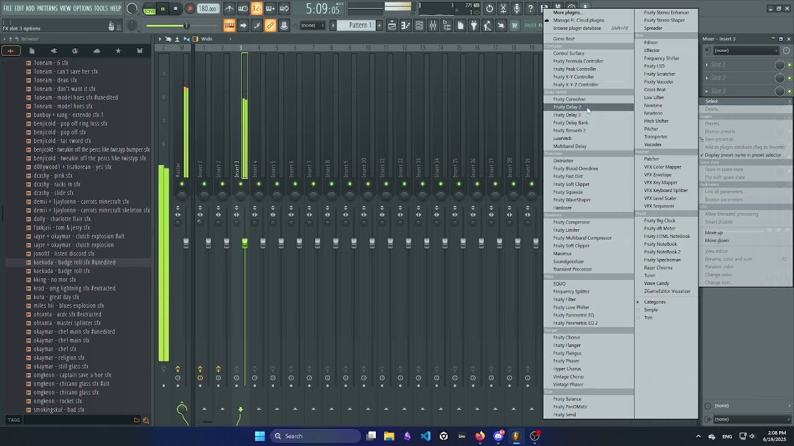Toggle Slot 3 enable LED

coord(789,91)
